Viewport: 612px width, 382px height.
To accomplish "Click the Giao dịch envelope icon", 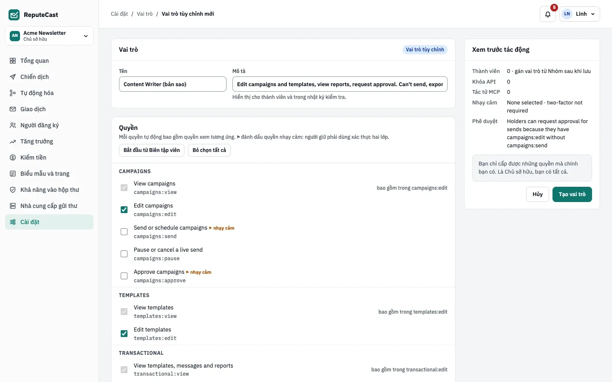I will pyautogui.click(x=13, y=109).
